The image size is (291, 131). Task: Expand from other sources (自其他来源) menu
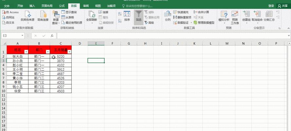pyautogui.click(x=27, y=17)
